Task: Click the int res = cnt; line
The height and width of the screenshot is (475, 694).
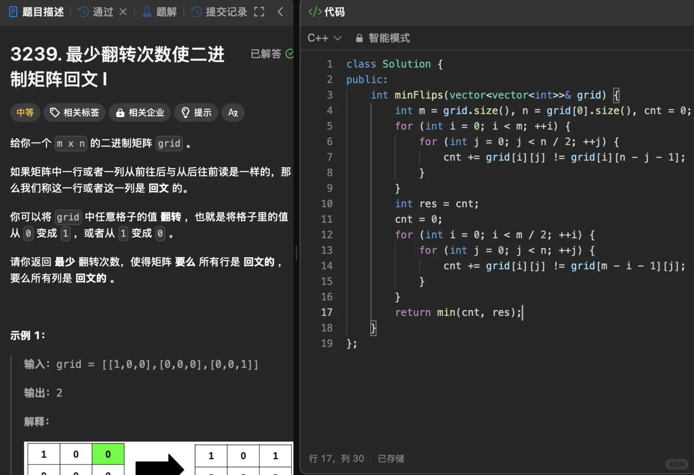Action: click(x=437, y=204)
